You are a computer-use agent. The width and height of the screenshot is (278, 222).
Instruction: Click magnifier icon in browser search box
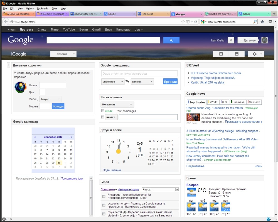point(255,22)
